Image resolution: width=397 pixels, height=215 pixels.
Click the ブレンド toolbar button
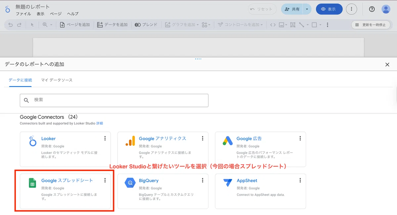(146, 25)
